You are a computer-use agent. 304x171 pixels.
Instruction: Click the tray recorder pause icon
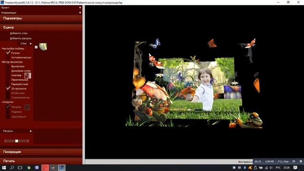click(239, 168)
